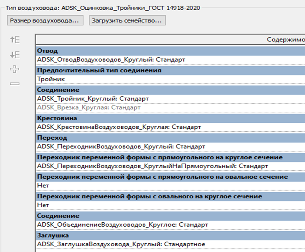Click the move row down icon
305x252 pixels.
15,55
